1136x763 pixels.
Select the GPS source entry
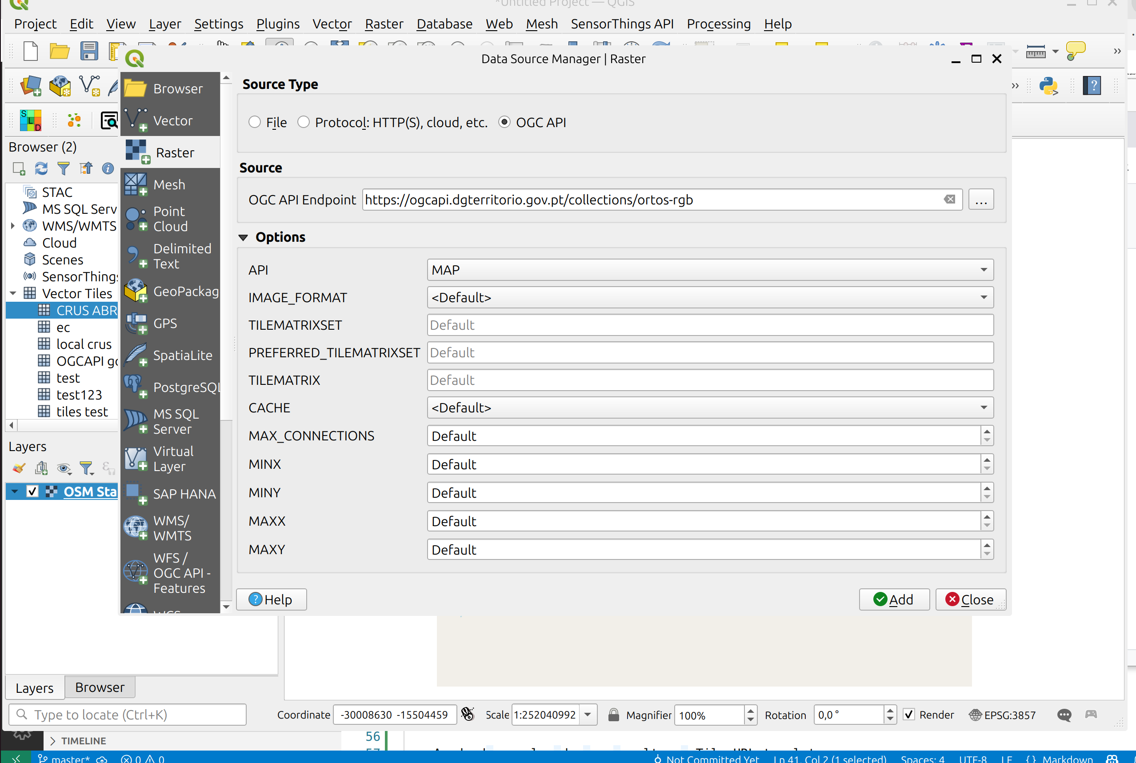coord(170,323)
